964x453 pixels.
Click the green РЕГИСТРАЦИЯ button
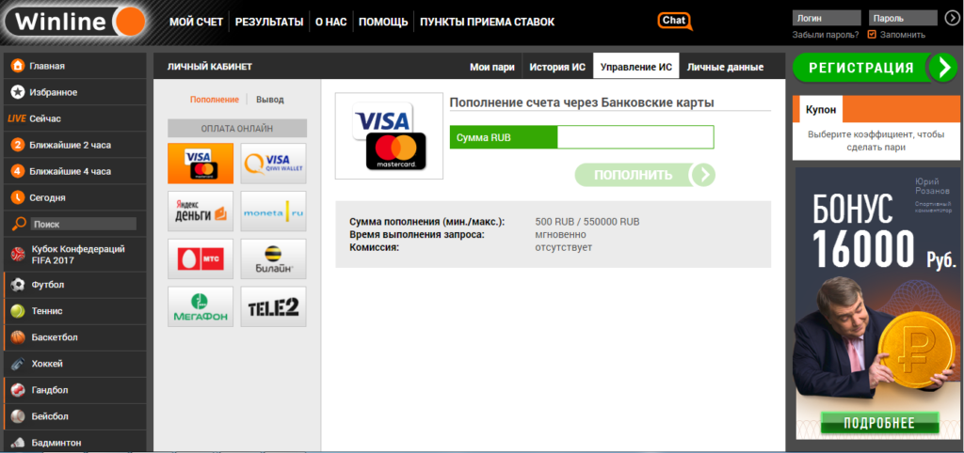[x=875, y=68]
